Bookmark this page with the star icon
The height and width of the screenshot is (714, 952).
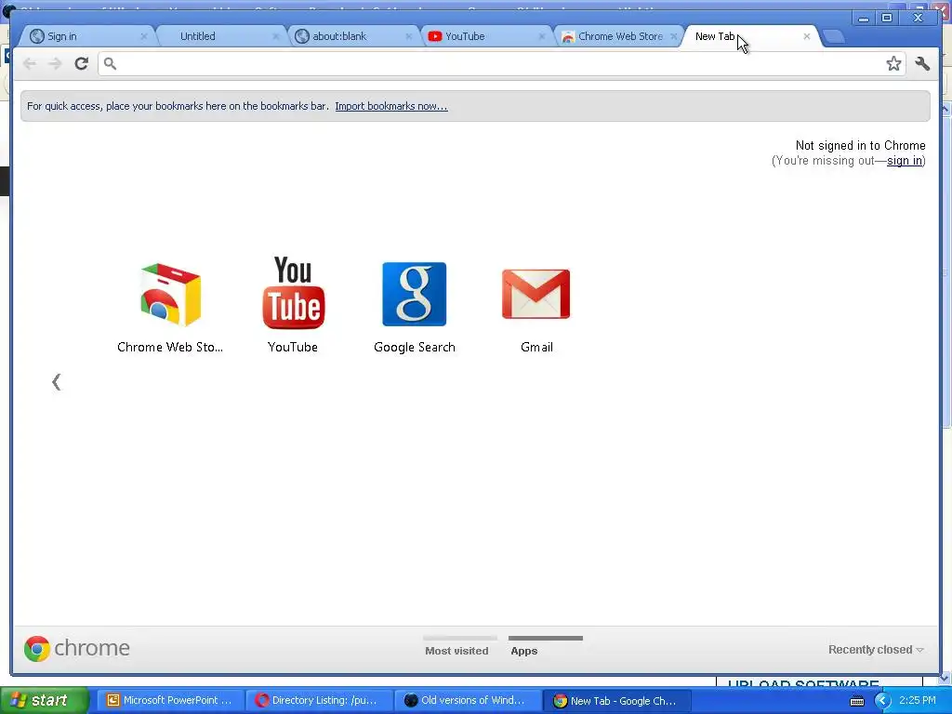point(893,63)
